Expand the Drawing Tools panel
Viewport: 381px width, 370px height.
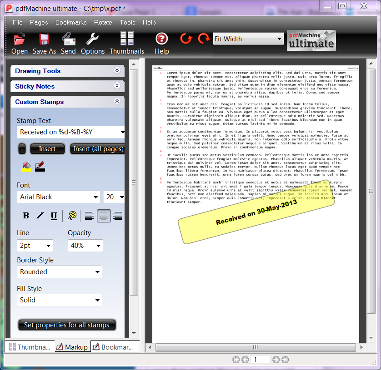point(117,71)
